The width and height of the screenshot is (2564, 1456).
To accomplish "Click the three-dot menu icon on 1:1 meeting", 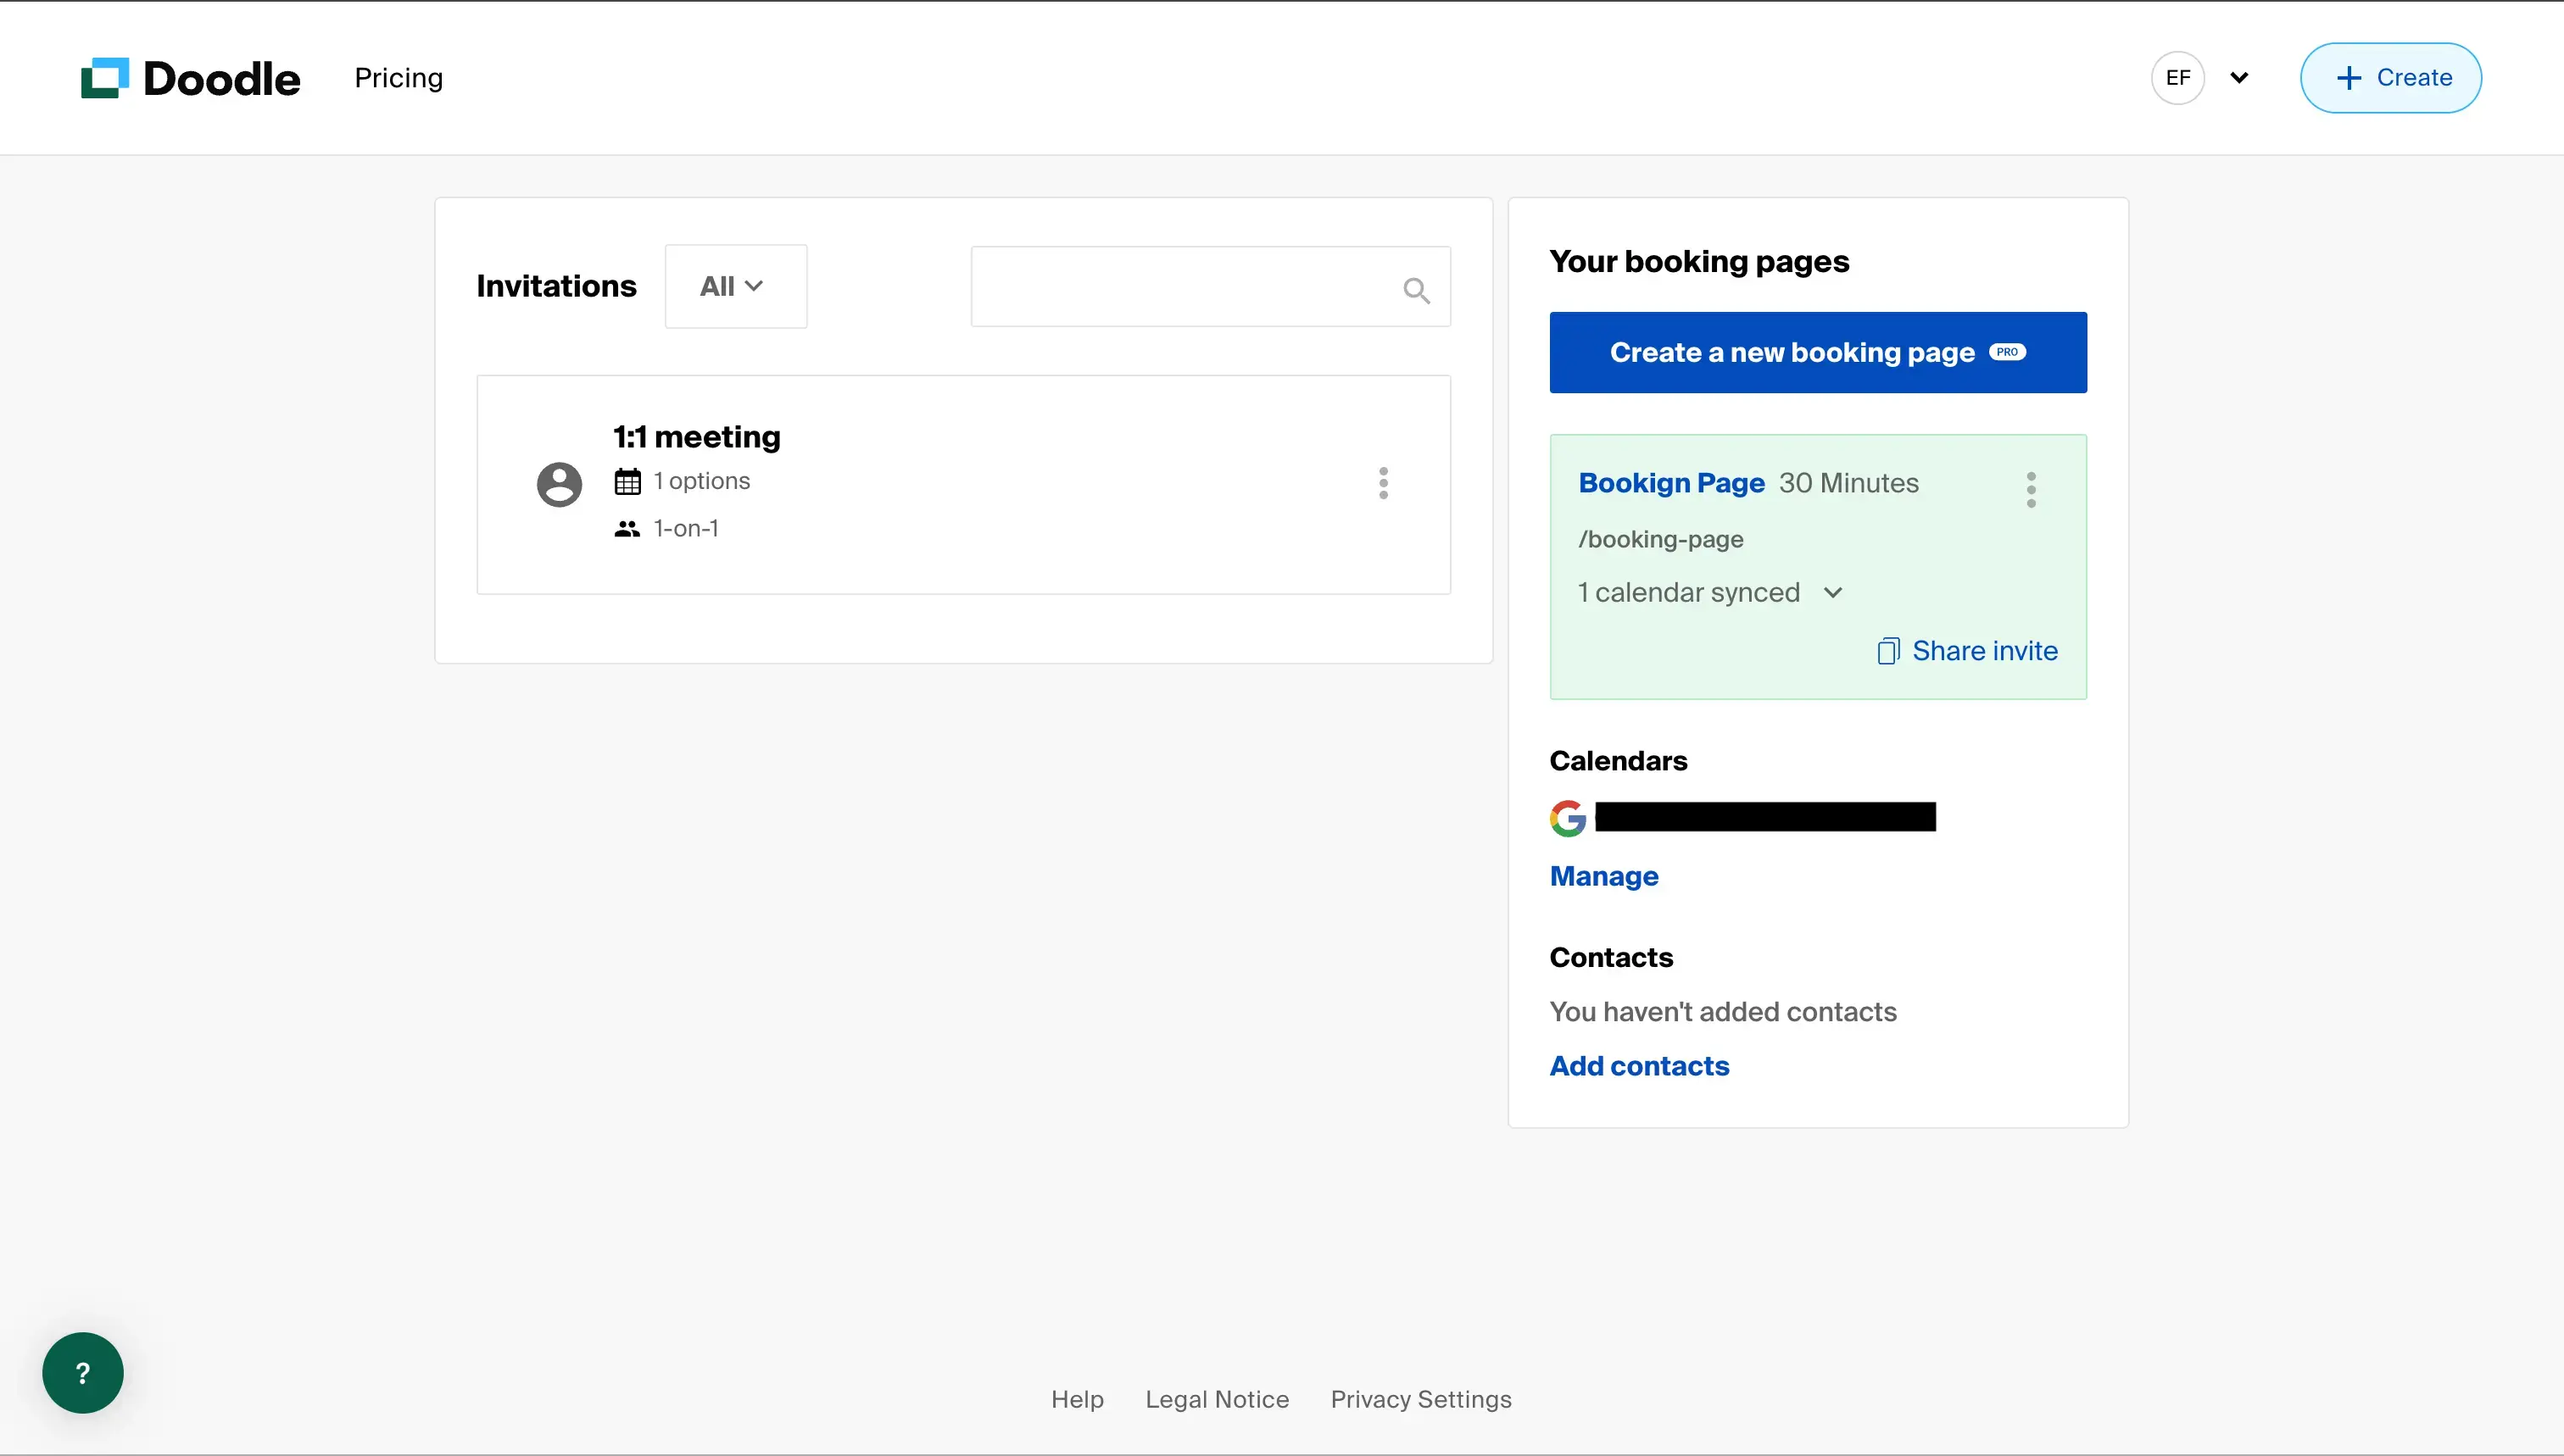I will point(1382,482).
